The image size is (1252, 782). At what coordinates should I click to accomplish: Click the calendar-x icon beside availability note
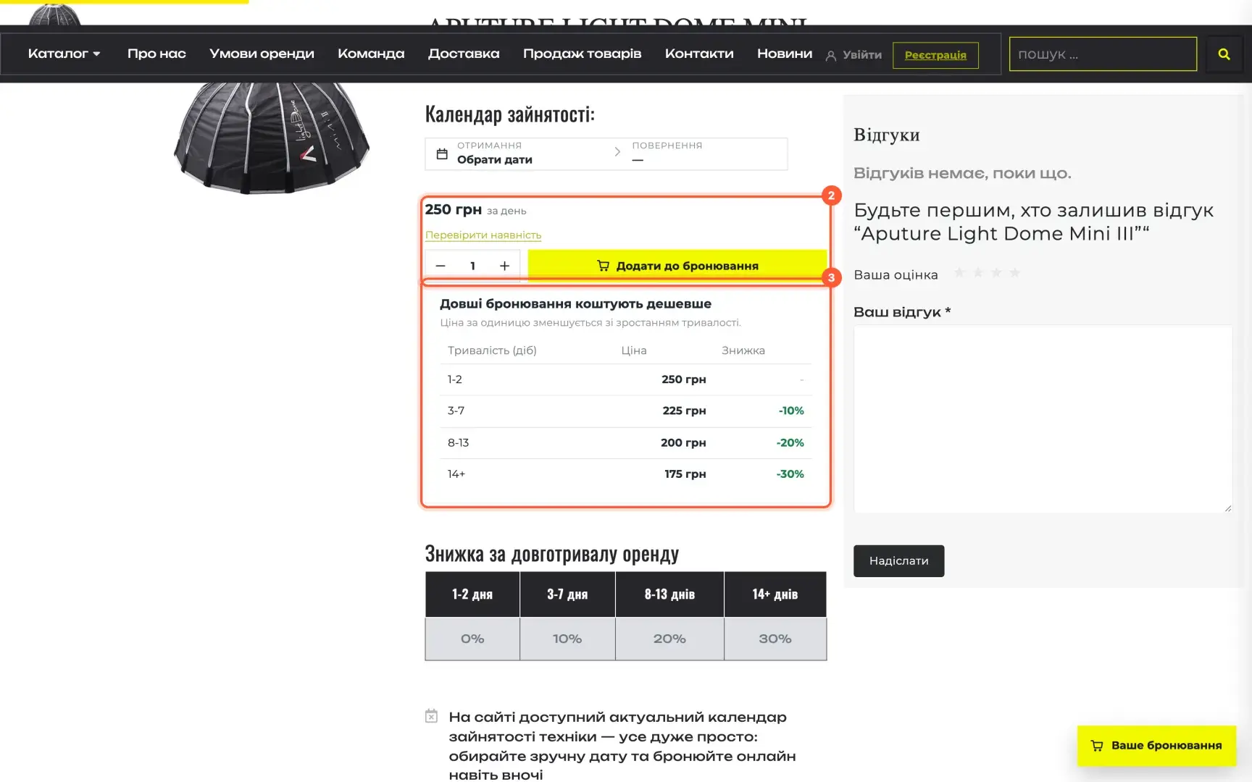coord(431,716)
